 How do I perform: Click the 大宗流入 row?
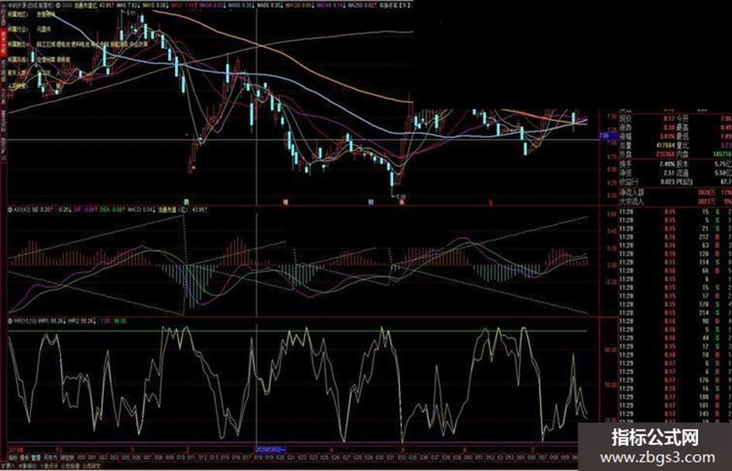click(x=675, y=201)
